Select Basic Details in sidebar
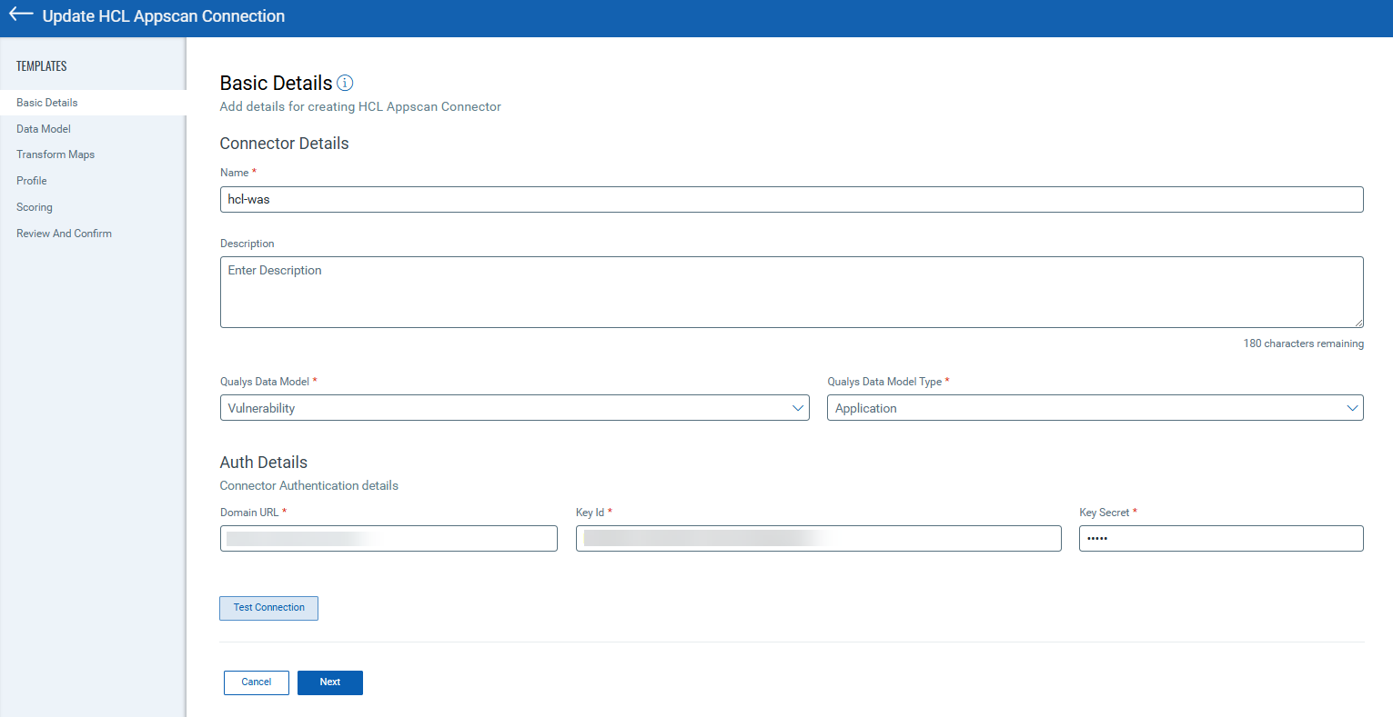The image size is (1393, 717). click(x=47, y=103)
